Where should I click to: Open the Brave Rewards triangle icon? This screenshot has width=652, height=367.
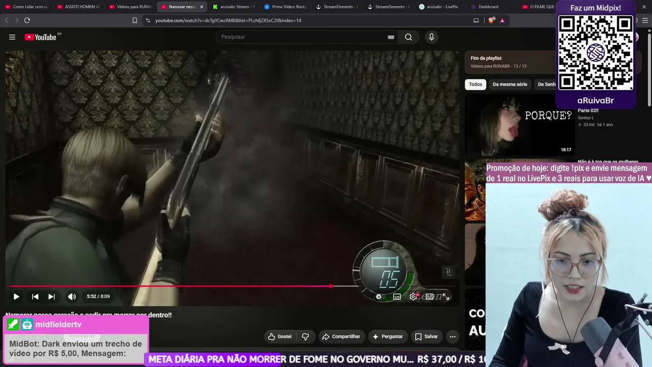coord(502,20)
